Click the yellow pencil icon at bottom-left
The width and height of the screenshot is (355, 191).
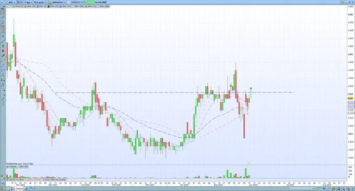point(3,188)
